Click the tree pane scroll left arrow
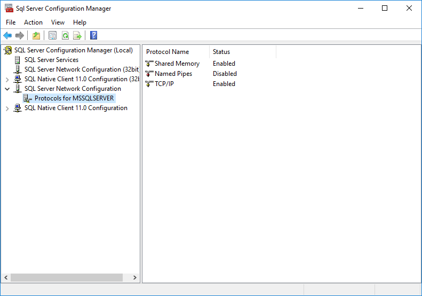The height and width of the screenshot is (296, 422). [6, 277]
